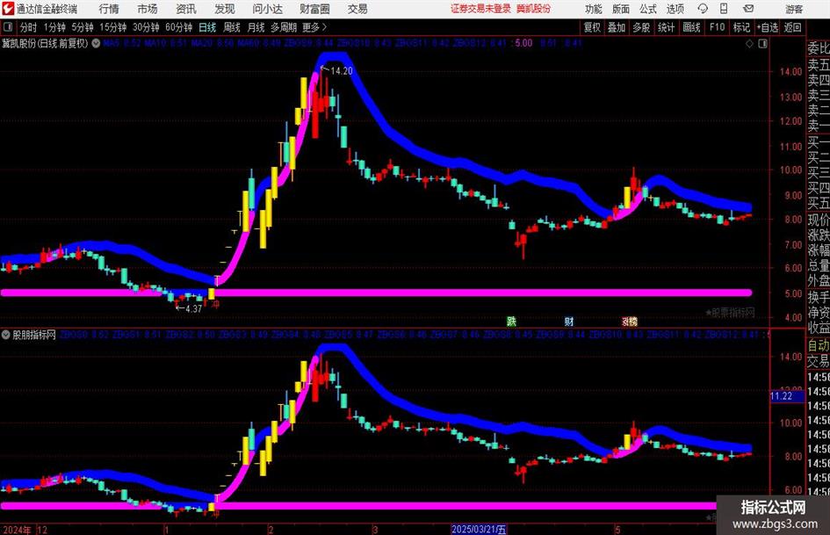The image size is (830, 535).
Task: Click the diamond icon above the price axis
Action: click(x=749, y=43)
